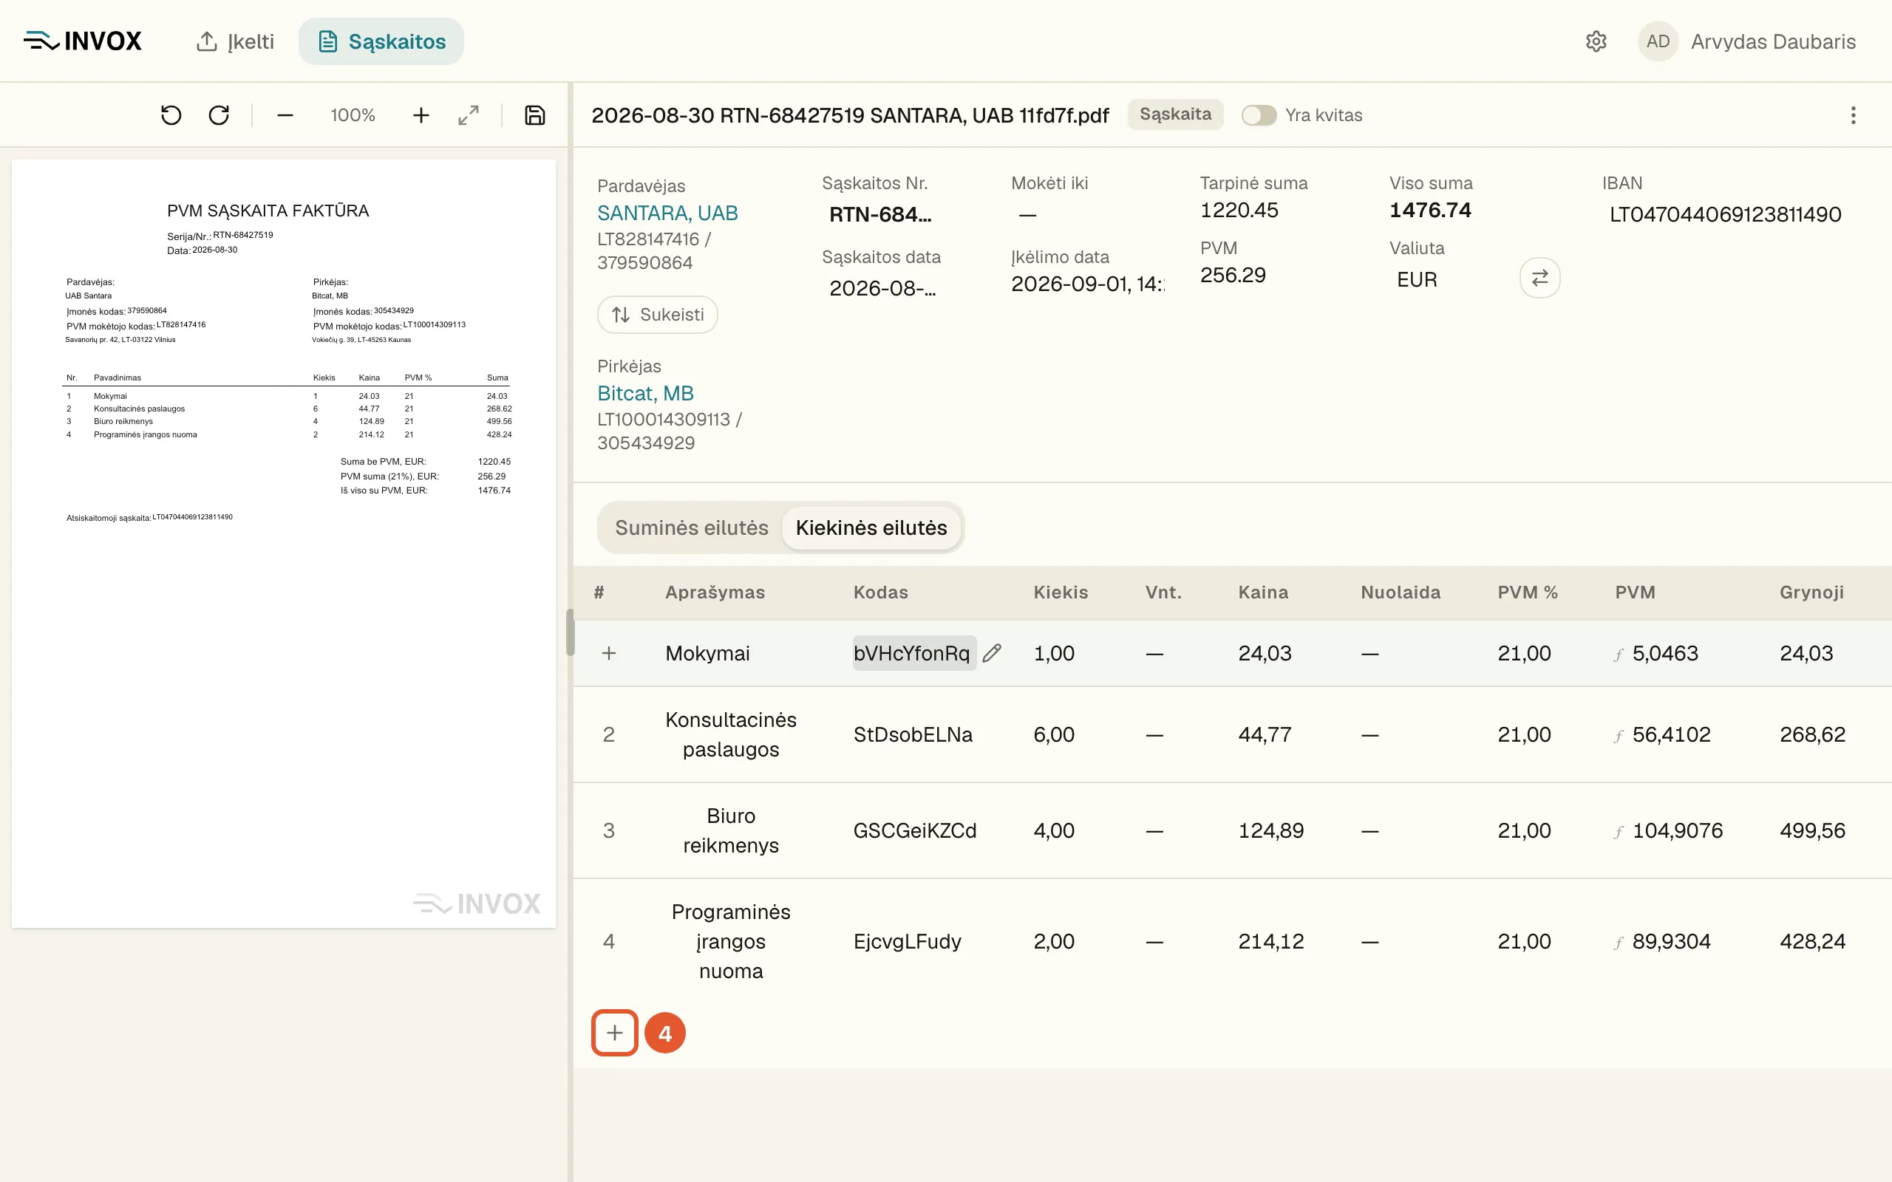Click the Aprašymas column header
The width and height of the screenshot is (1892, 1182).
click(x=715, y=592)
